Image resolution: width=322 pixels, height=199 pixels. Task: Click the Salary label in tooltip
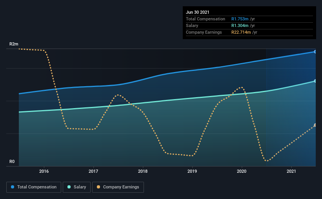click(192, 25)
